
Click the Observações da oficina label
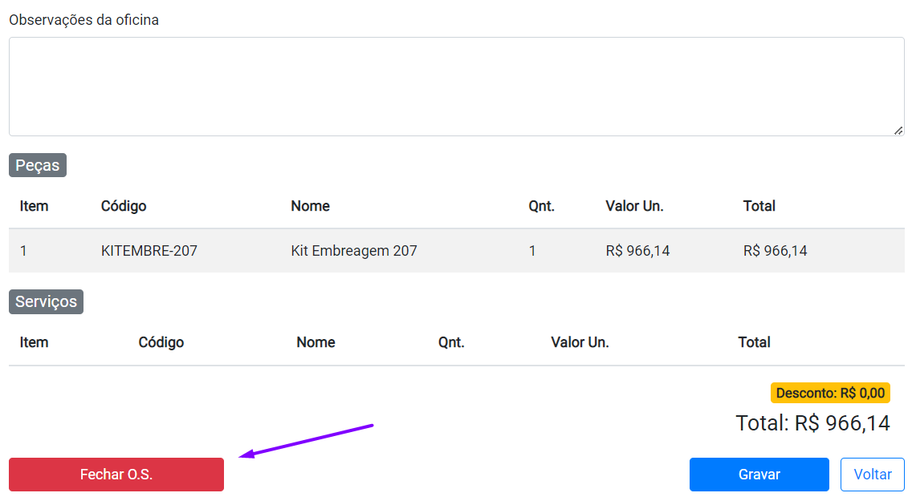coord(83,20)
